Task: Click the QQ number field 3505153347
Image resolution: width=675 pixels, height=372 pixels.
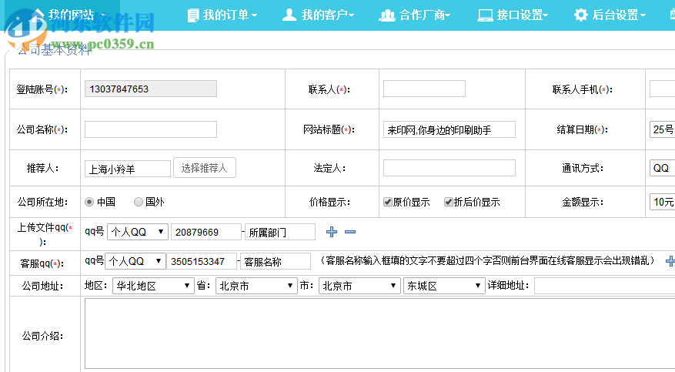Action: tap(202, 261)
